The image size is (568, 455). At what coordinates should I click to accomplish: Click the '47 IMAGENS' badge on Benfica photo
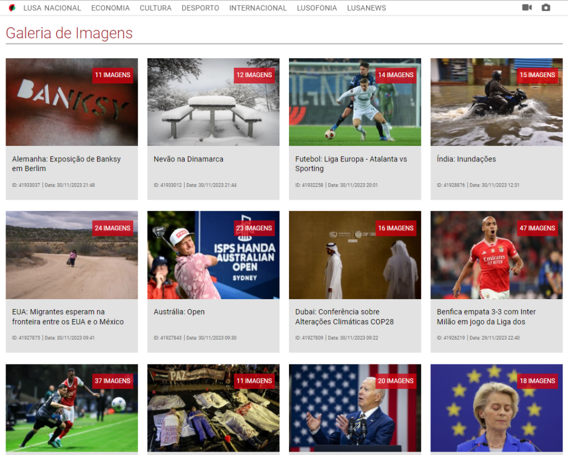tap(537, 228)
